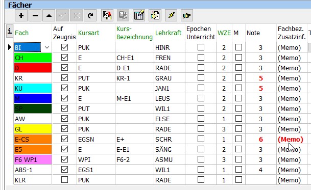Viewport: 311px width, 190px height.
Task: Check Epochen Unterricht for E-CS row
Action: coord(201,139)
